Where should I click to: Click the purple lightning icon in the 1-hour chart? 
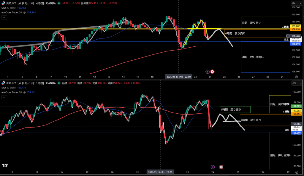213,167
